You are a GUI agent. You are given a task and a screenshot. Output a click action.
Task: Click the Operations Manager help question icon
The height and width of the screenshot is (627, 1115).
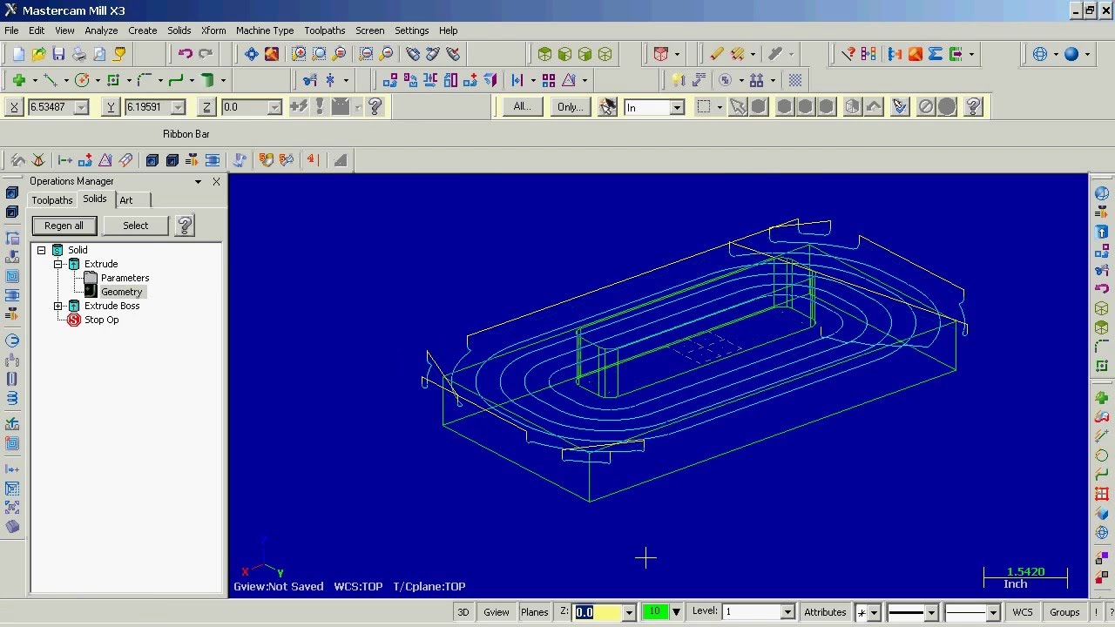click(x=185, y=226)
